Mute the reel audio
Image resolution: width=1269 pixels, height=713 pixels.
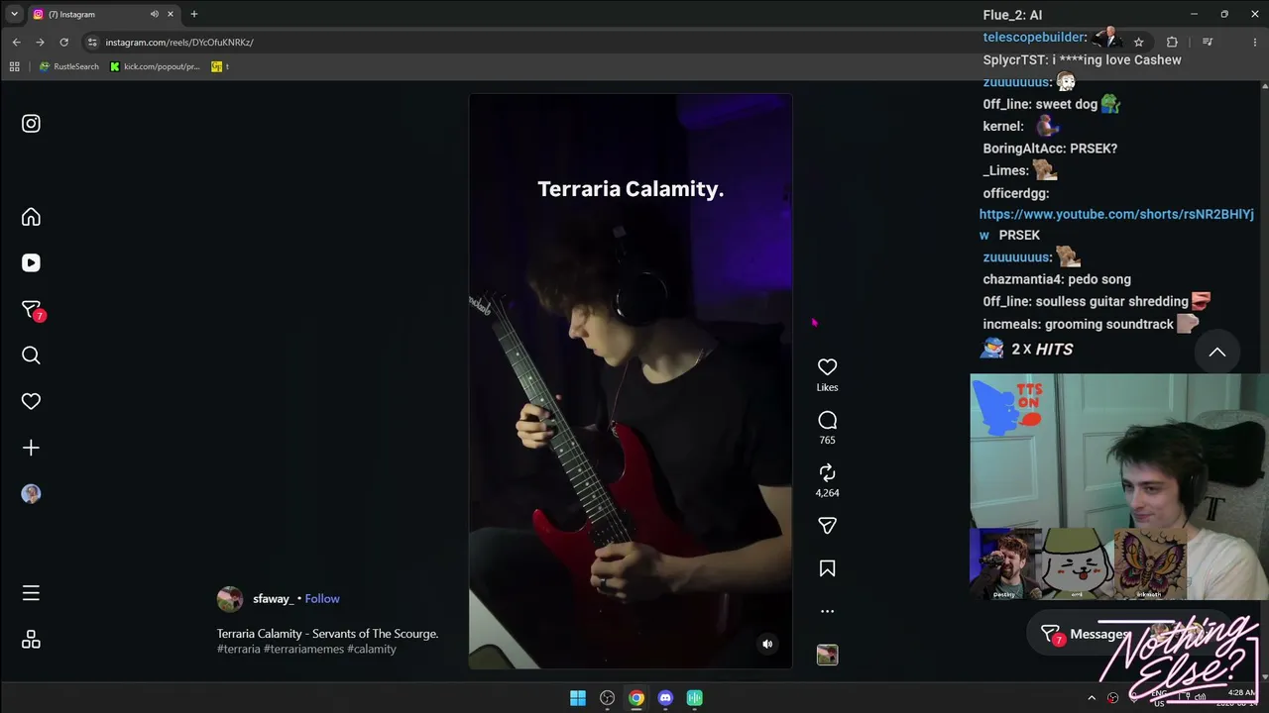pos(766,644)
